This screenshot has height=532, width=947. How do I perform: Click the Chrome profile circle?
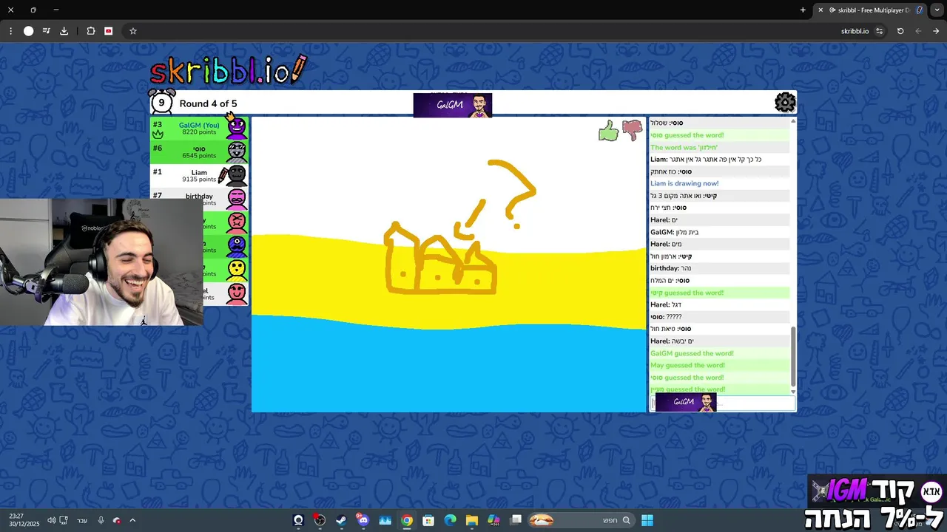(x=28, y=31)
